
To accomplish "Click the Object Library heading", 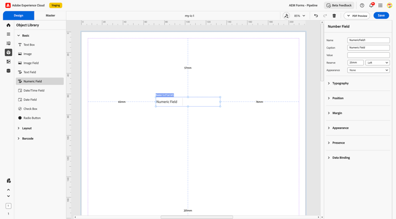I will click(27, 25).
